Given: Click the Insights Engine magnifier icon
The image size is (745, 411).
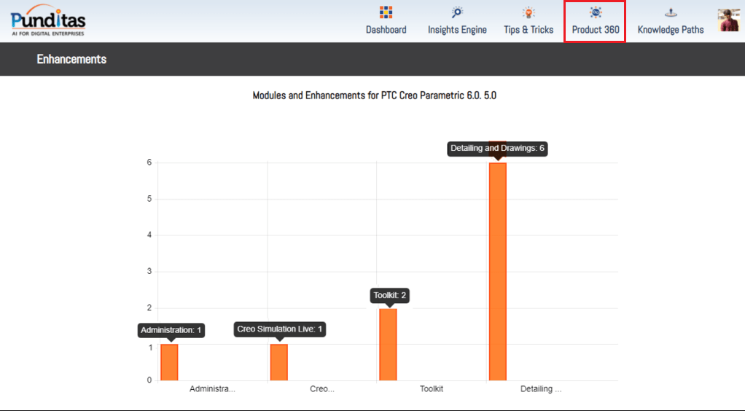Looking at the screenshot, I should (457, 12).
